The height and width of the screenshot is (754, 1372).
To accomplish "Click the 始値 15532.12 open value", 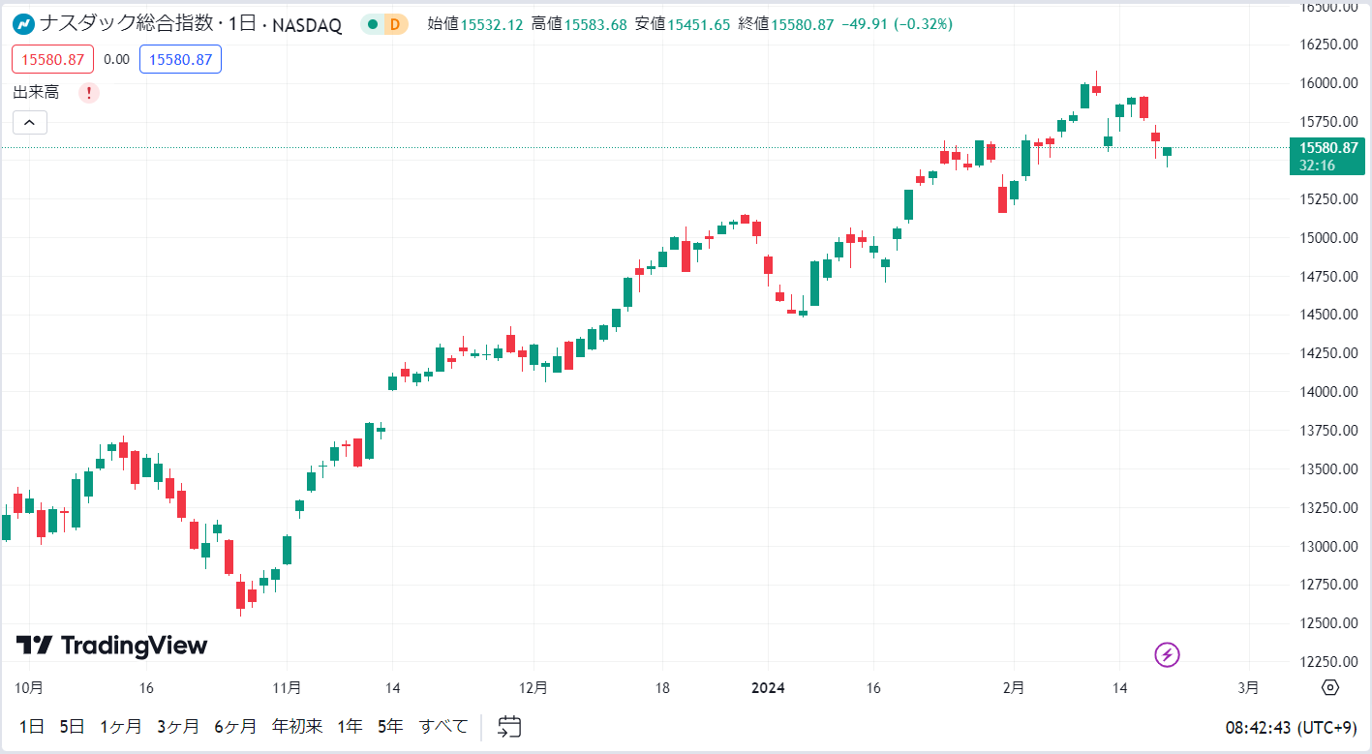I will (x=475, y=24).
